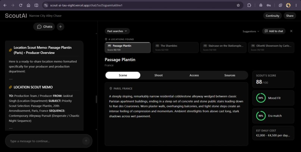
Task: Switch to the Shoot tab
Action: 159,75
